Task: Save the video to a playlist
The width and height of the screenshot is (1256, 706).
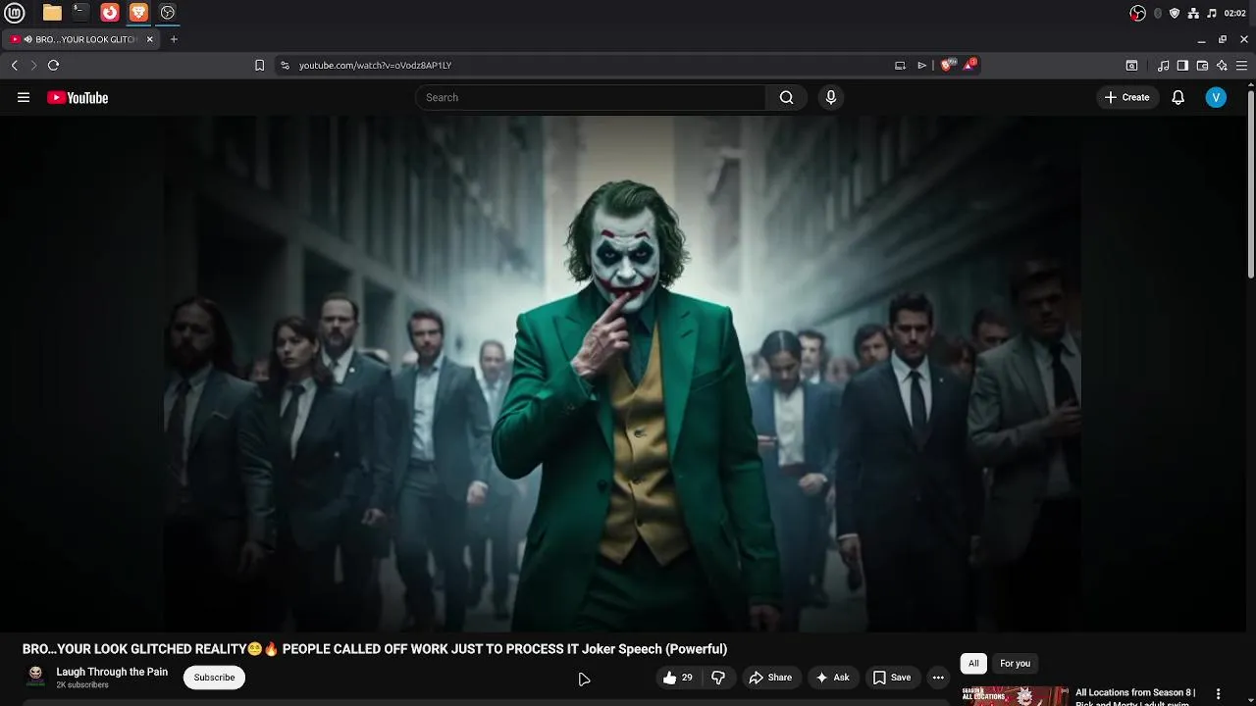Action: pos(892,678)
